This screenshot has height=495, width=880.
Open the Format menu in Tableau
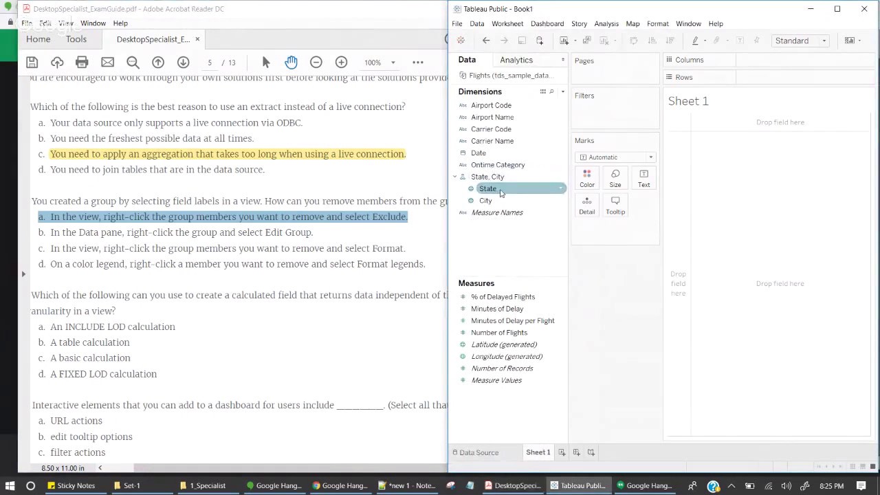click(x=658, y=23)
